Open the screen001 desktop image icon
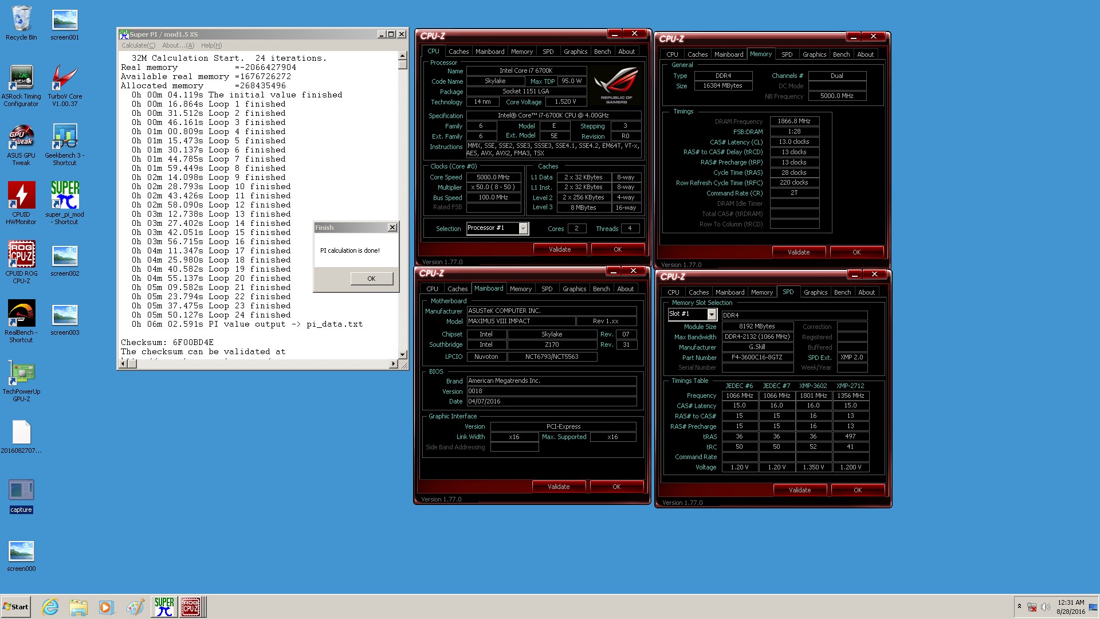This screenshot has width=1100, height=619. 65,23
